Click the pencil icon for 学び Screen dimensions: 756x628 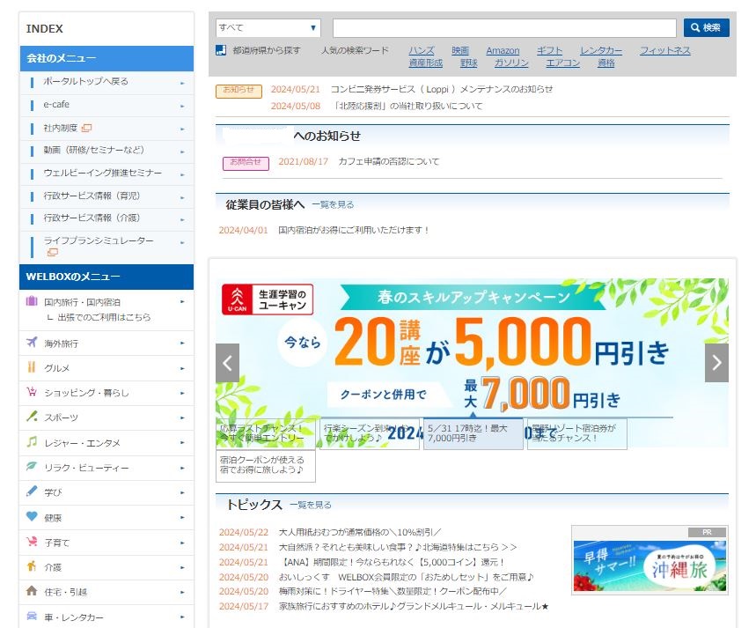tap(32, 491)
